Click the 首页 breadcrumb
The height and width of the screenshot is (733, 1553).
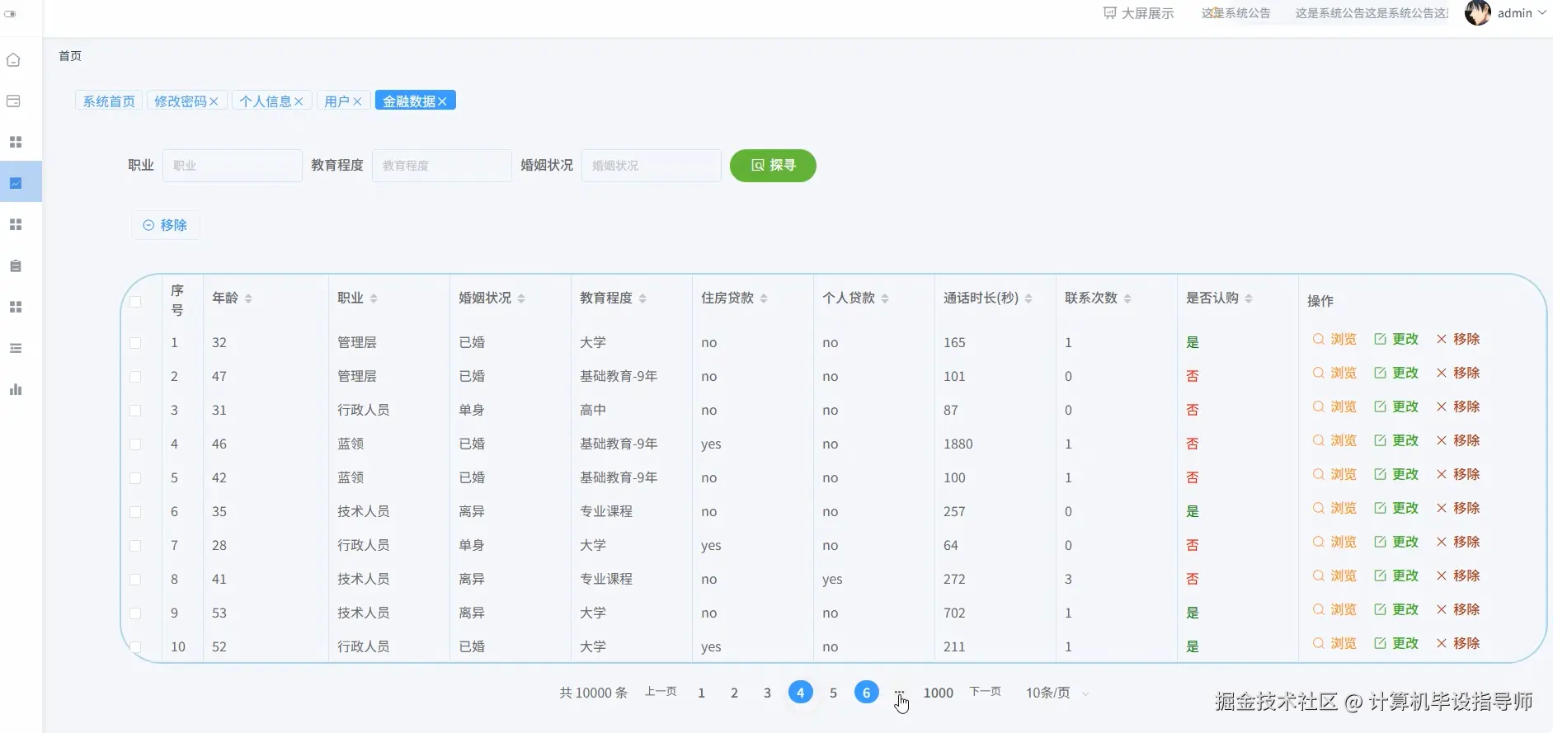click(x=70, y=55)
